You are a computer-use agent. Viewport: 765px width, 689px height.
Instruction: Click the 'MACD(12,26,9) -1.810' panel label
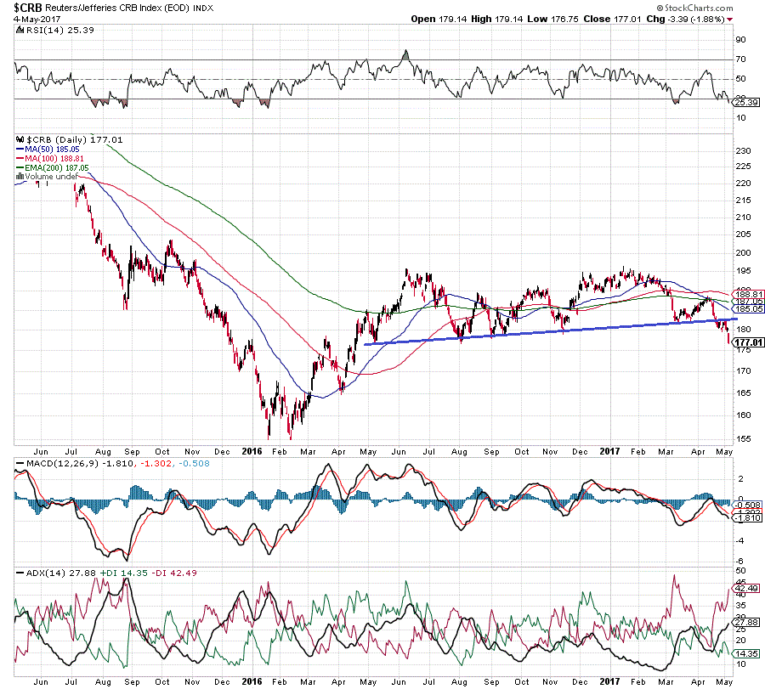(x=80, y=463)
